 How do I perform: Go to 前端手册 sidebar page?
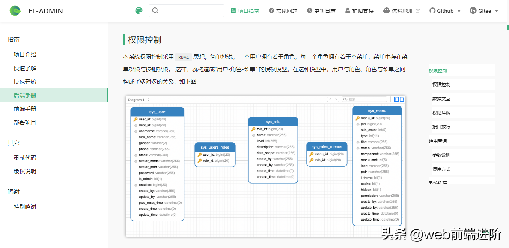click(x=25, y=109)
